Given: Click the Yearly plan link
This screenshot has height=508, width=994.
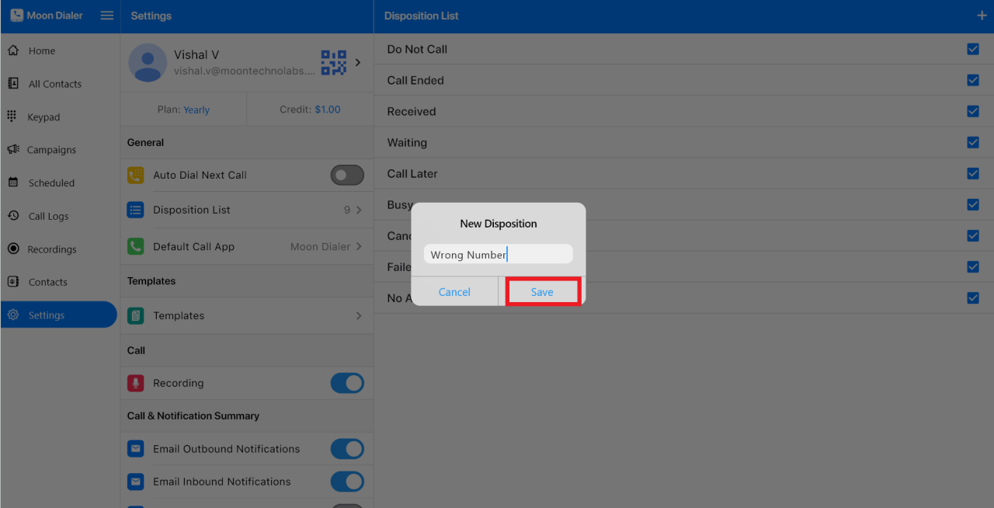Looking at the screenshot, I should pyautogui.click(x=196, y=110).
